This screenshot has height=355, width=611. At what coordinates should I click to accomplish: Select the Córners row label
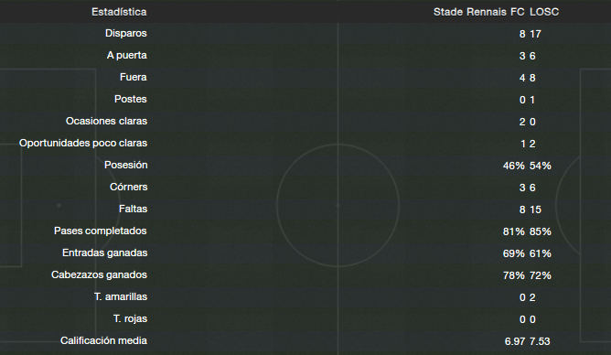point(129,187)
